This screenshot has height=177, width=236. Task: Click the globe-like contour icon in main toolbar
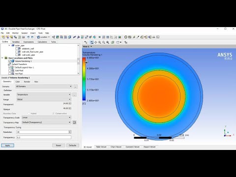coord(94,37)
